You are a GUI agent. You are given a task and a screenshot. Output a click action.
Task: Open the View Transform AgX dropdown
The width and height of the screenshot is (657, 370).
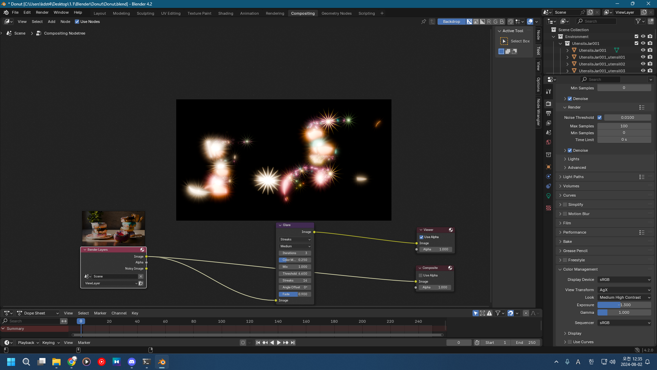coord(624,290)
